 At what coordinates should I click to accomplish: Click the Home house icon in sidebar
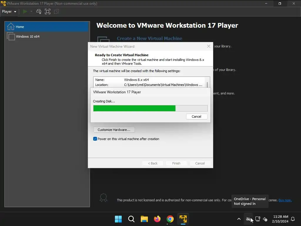click(11, 26)
